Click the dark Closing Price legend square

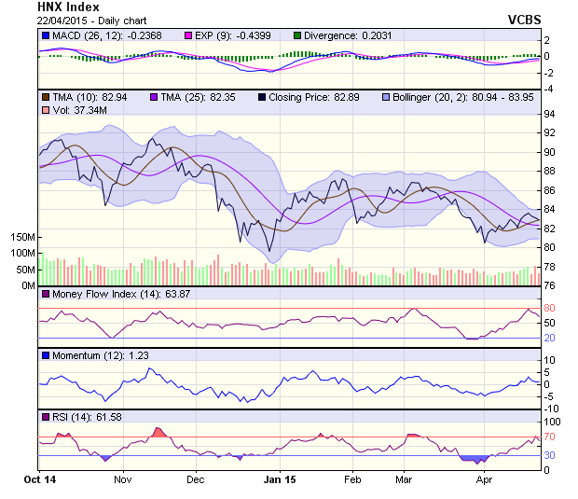261,97
